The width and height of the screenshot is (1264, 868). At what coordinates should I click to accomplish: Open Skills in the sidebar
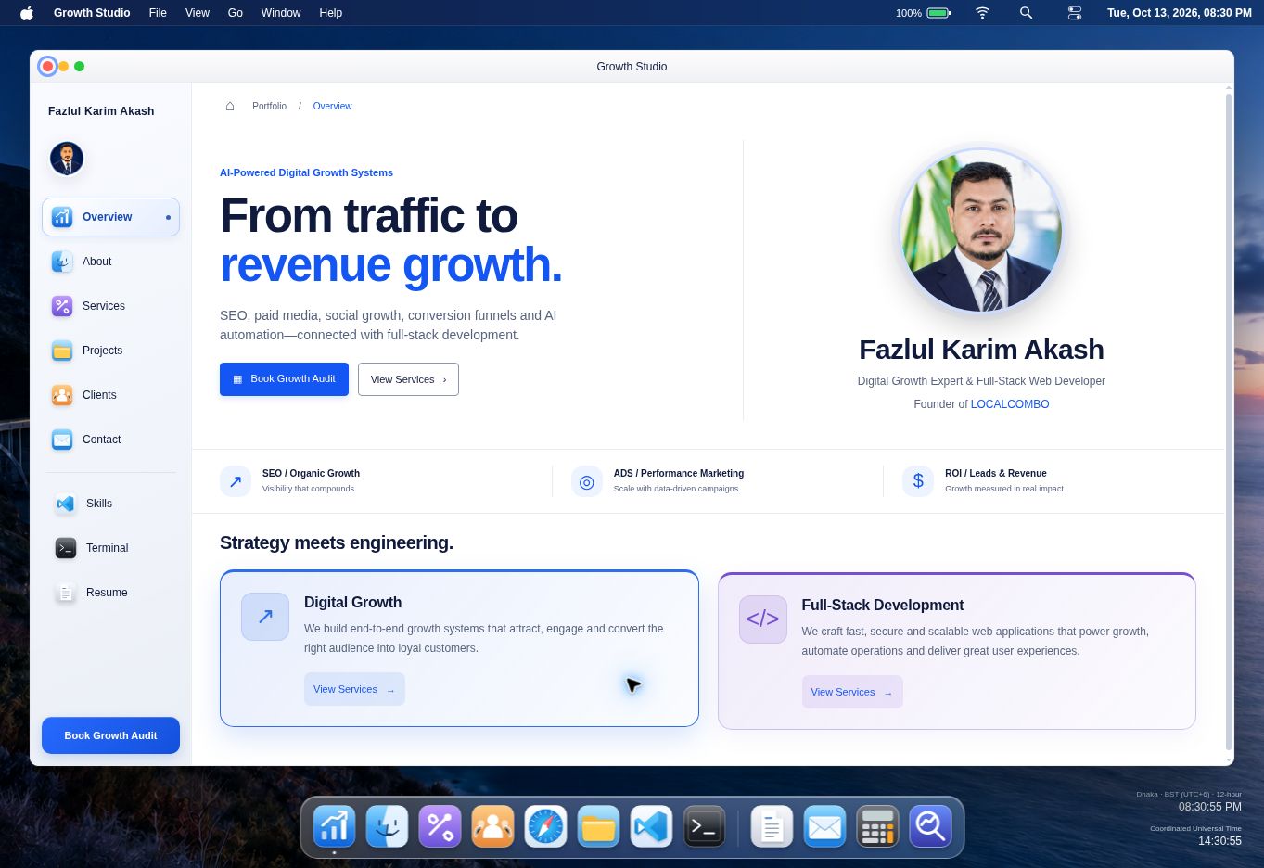point(110,504)
